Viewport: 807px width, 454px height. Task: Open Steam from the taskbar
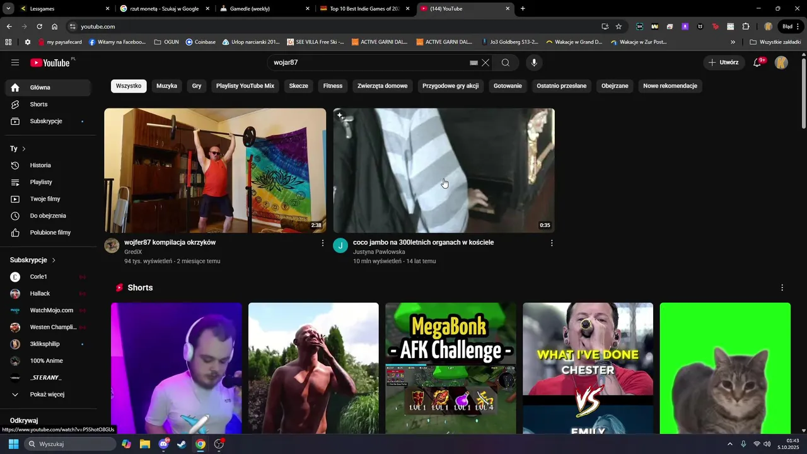click(182, 444)
